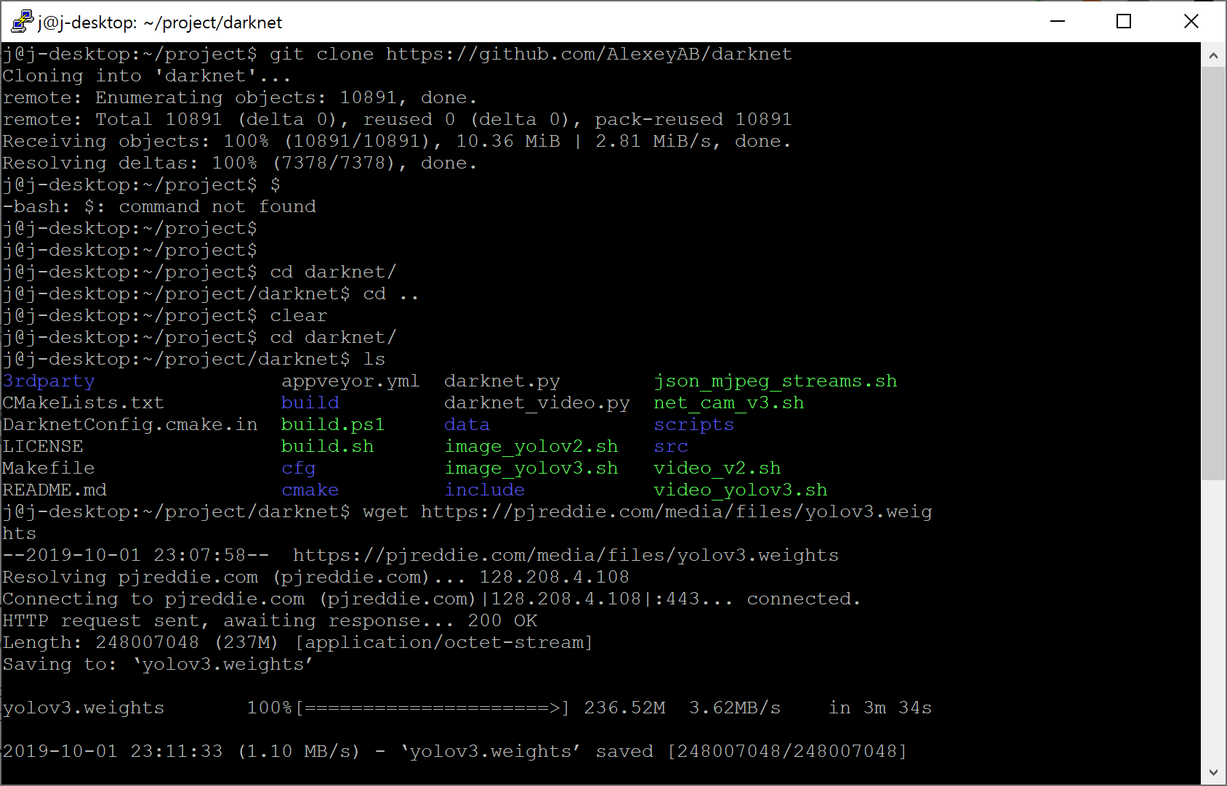Click 'Connecting to pjreddie.com' line
This screenshot has height=786, width=1227.
(432, 599)
